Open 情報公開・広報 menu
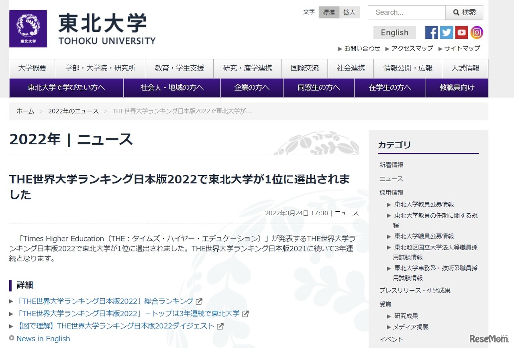 click(x=408, y=68)
